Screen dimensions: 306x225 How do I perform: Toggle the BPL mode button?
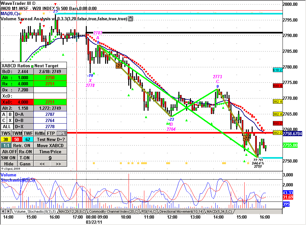click(61, 133)
